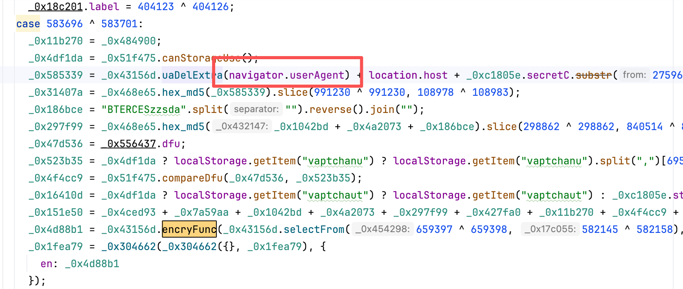The image size is (683, 289).
Task: Select the secretC property
Action: (548, 75)
